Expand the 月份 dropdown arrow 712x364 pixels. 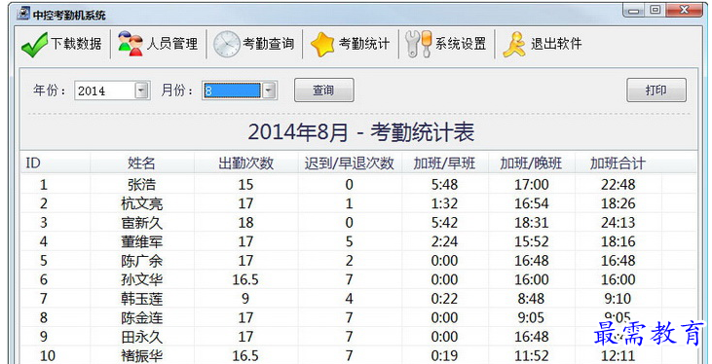(269, 91)
